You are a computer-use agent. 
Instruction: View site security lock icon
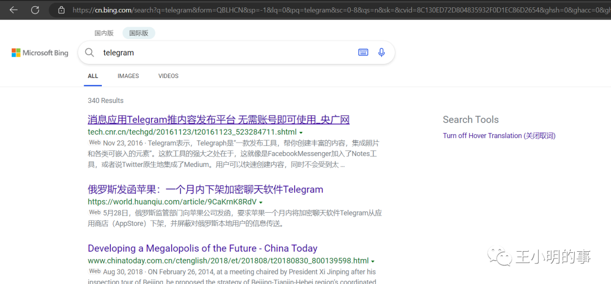point(61,10)
